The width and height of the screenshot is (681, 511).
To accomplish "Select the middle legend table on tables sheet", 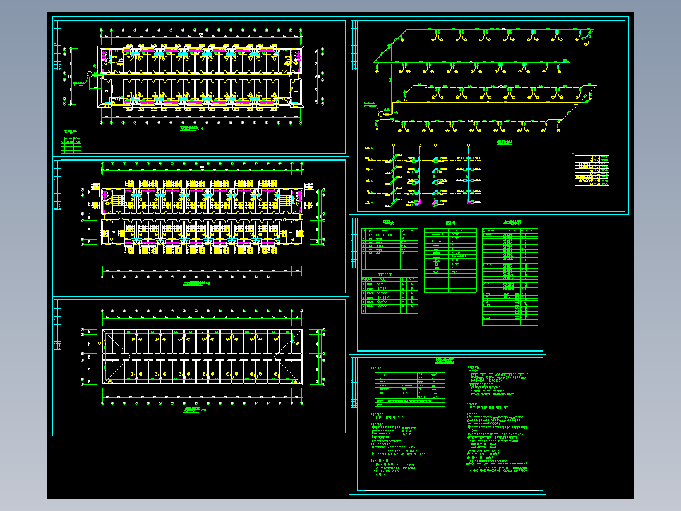I will pyautogui.click(x=450, y=260).
